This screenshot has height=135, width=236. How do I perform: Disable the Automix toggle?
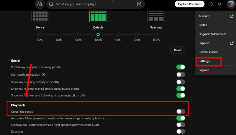[x=181, y=118]
